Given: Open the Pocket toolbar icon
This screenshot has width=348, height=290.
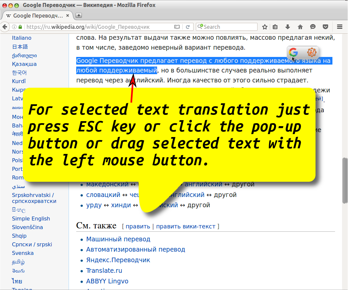Looking at the screenshot, I should 325,27.
